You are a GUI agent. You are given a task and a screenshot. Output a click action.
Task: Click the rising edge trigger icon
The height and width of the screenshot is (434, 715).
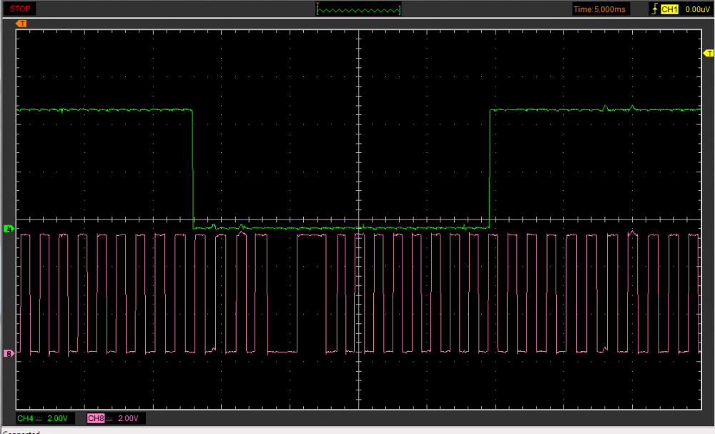[x=654, y=9]
